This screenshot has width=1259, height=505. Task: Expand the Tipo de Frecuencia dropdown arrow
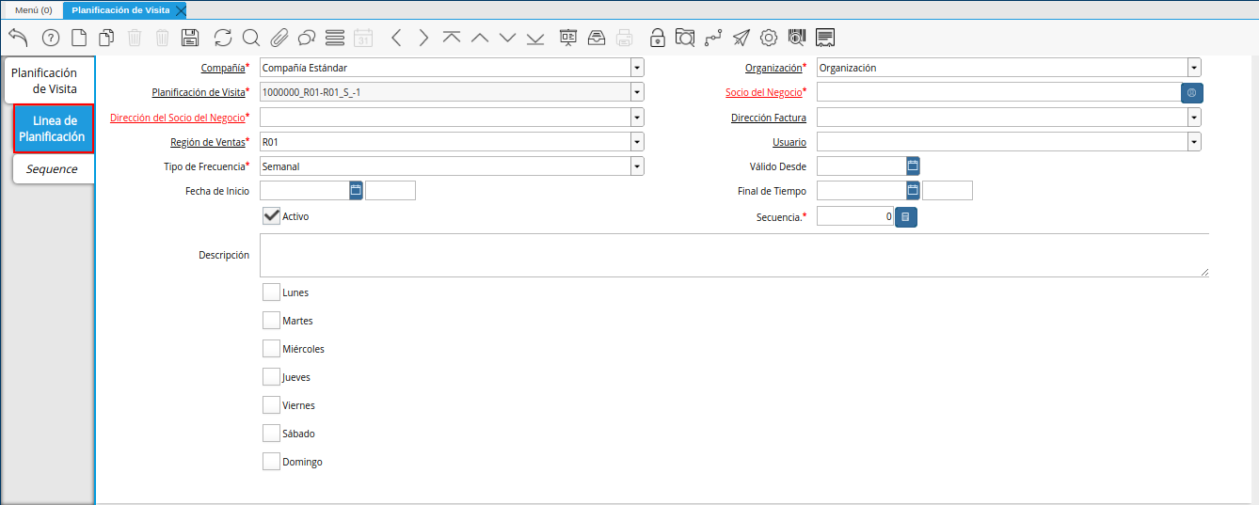637,166
